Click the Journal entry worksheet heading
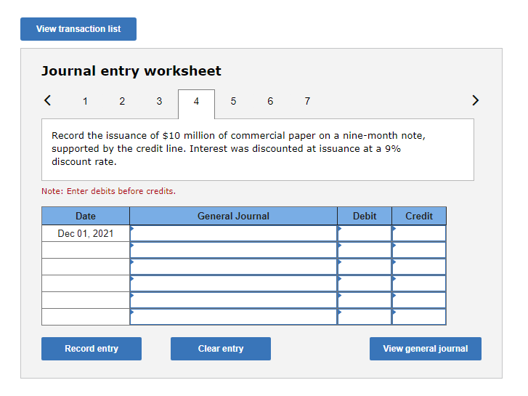The image size is (528, 396). 131,71
